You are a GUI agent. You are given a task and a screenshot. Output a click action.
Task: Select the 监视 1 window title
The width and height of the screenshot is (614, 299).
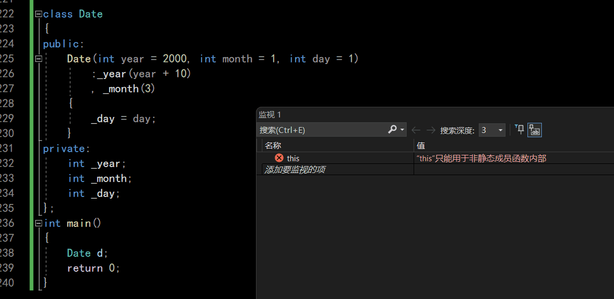[x=270, y=115]
